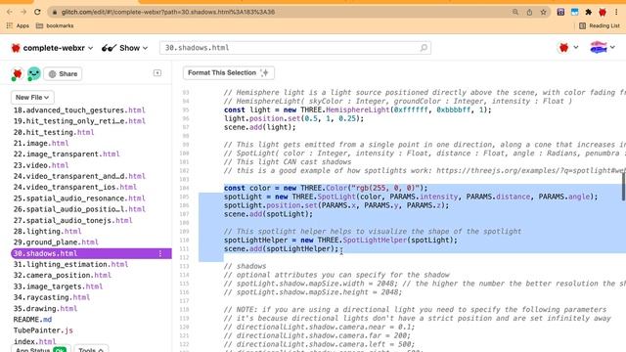The width and height of the screenshot is (626, 352).
Task: Click the teal smiley collaborator avatar
Action: (x=34, y=74)
